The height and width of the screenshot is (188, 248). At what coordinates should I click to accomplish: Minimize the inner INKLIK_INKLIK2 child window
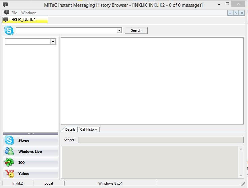coord(230,13)
